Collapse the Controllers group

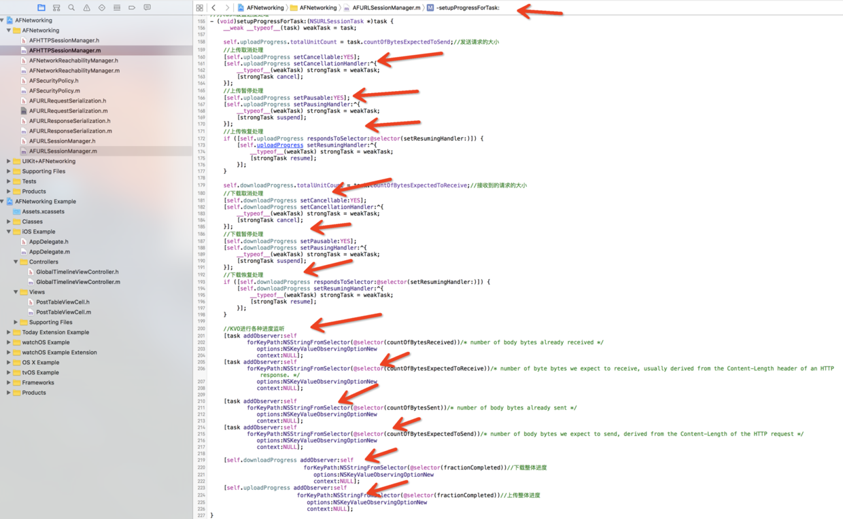16,262
